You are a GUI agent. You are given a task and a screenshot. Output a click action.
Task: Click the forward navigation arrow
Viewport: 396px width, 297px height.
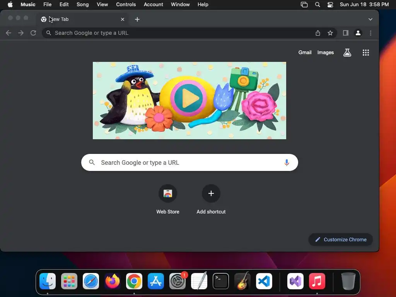click(21, 33)
